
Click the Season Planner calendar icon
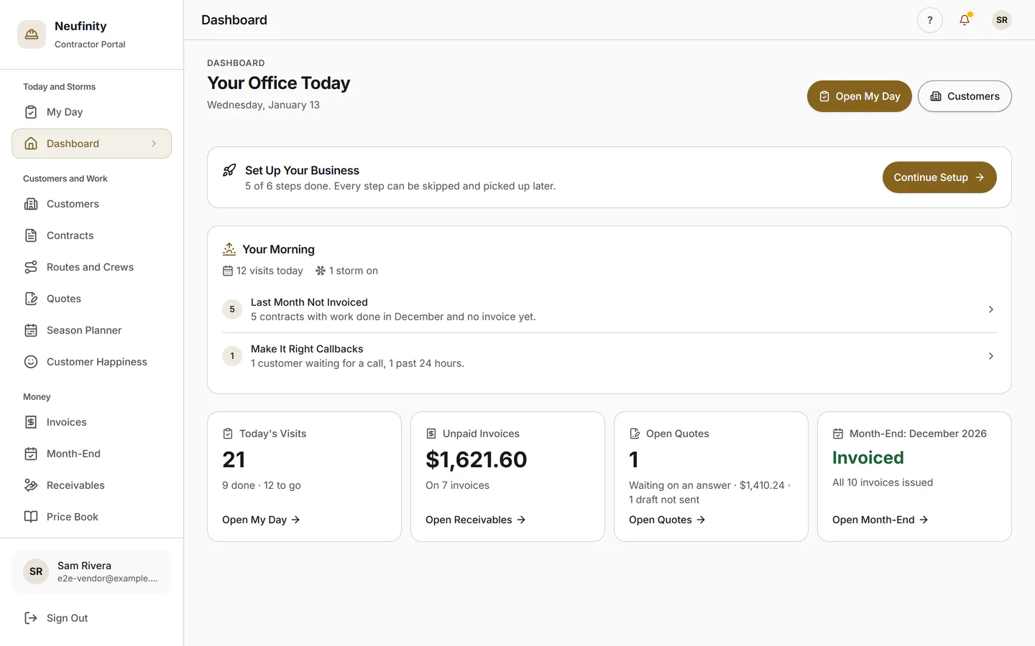pyautogui.click(x=31, y=330)
